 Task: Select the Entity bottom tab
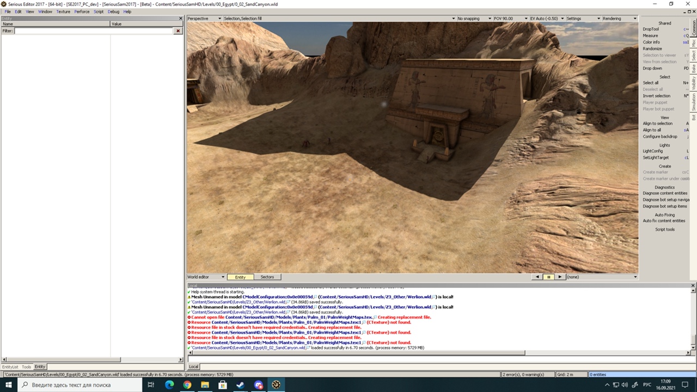pos(40,367)
